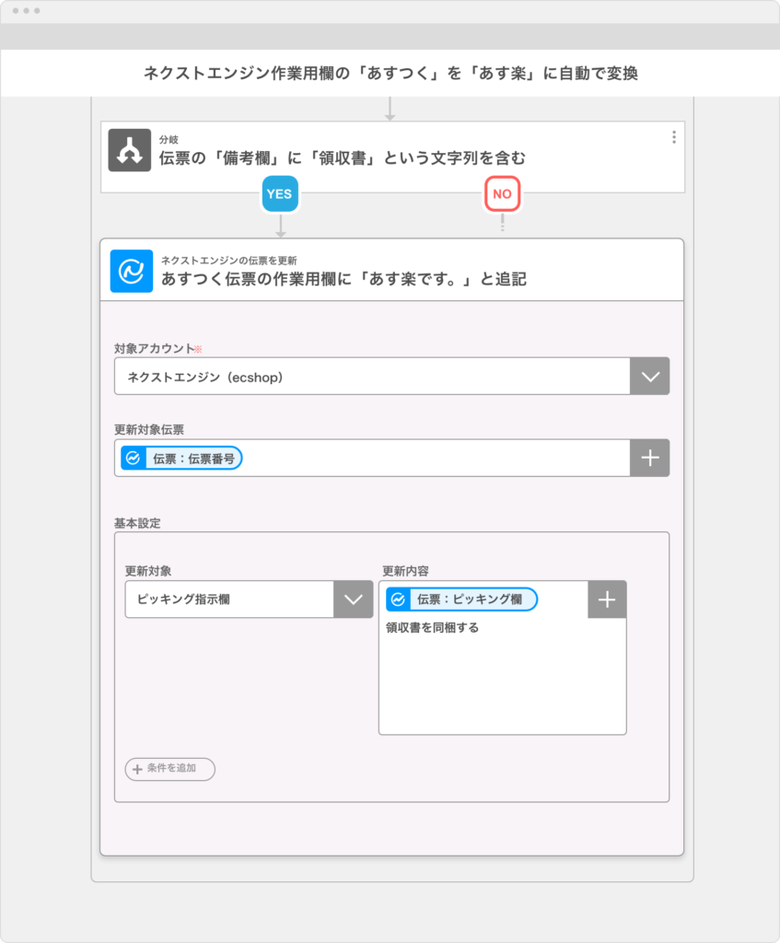The image size is (780, 943).
Task: Open the three-dot menu on branch step
Action: 673,137
